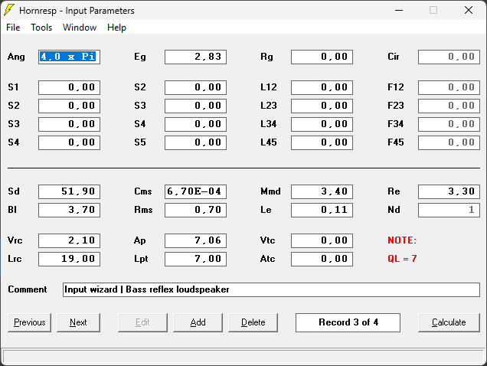Open the Help menu
This screenshot has height=366, width=487.
coord(116,28)
